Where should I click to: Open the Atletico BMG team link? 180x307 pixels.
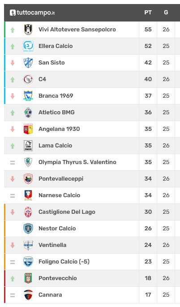click(x=56, y=112)
